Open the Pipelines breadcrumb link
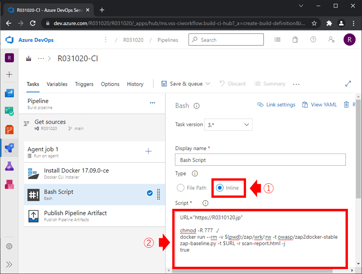 [168, 40]
